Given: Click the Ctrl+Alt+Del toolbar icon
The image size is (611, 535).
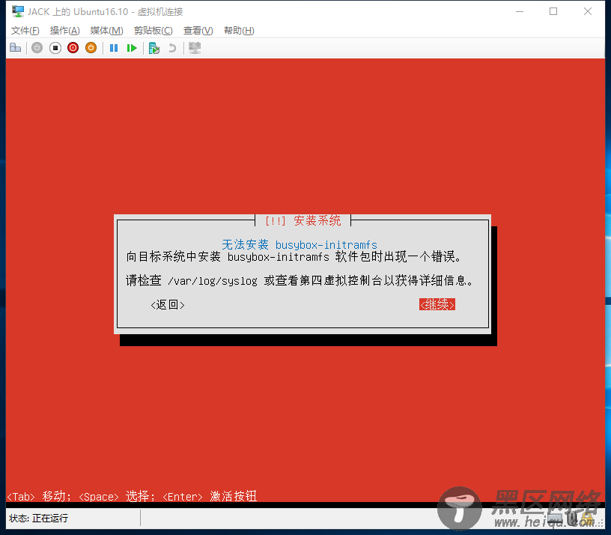Looking at the screenshot, I should [16, 48].
